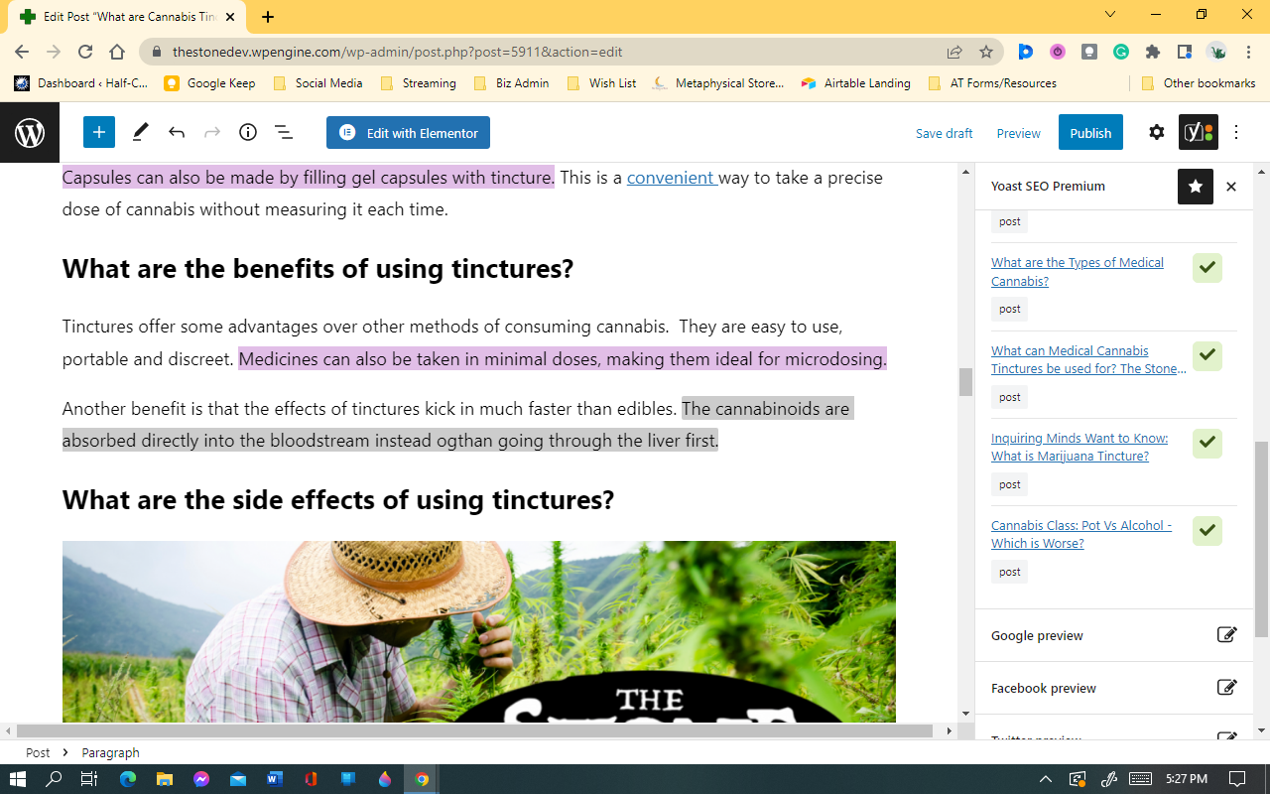Close the Yoast SEO Premium sidebar
Screen dimensions: 1270x794
tap(1231, 186)
